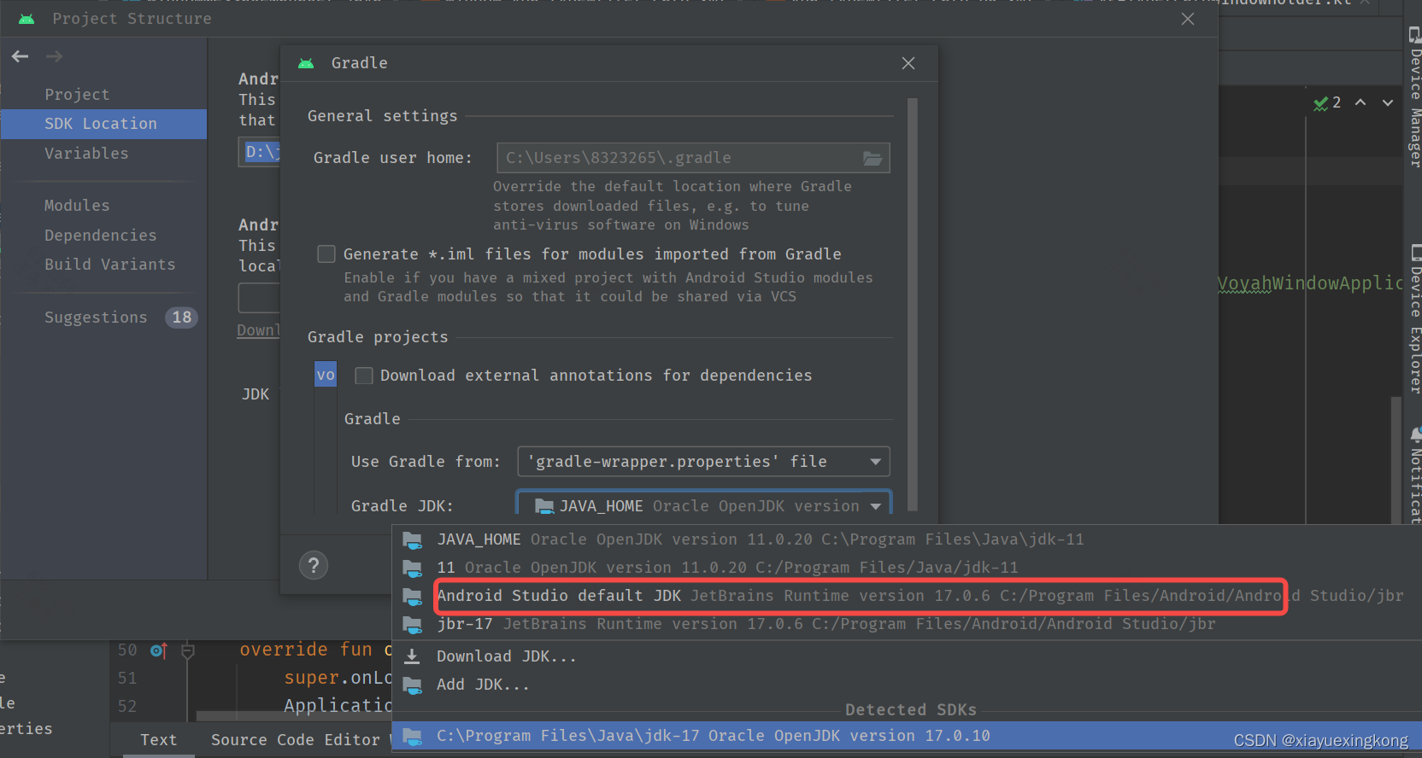Click the download arrow icon beside Download JDK
The width and height of the screenshot is (1422, 758).
pyautogui.click(x=412, y=656)
